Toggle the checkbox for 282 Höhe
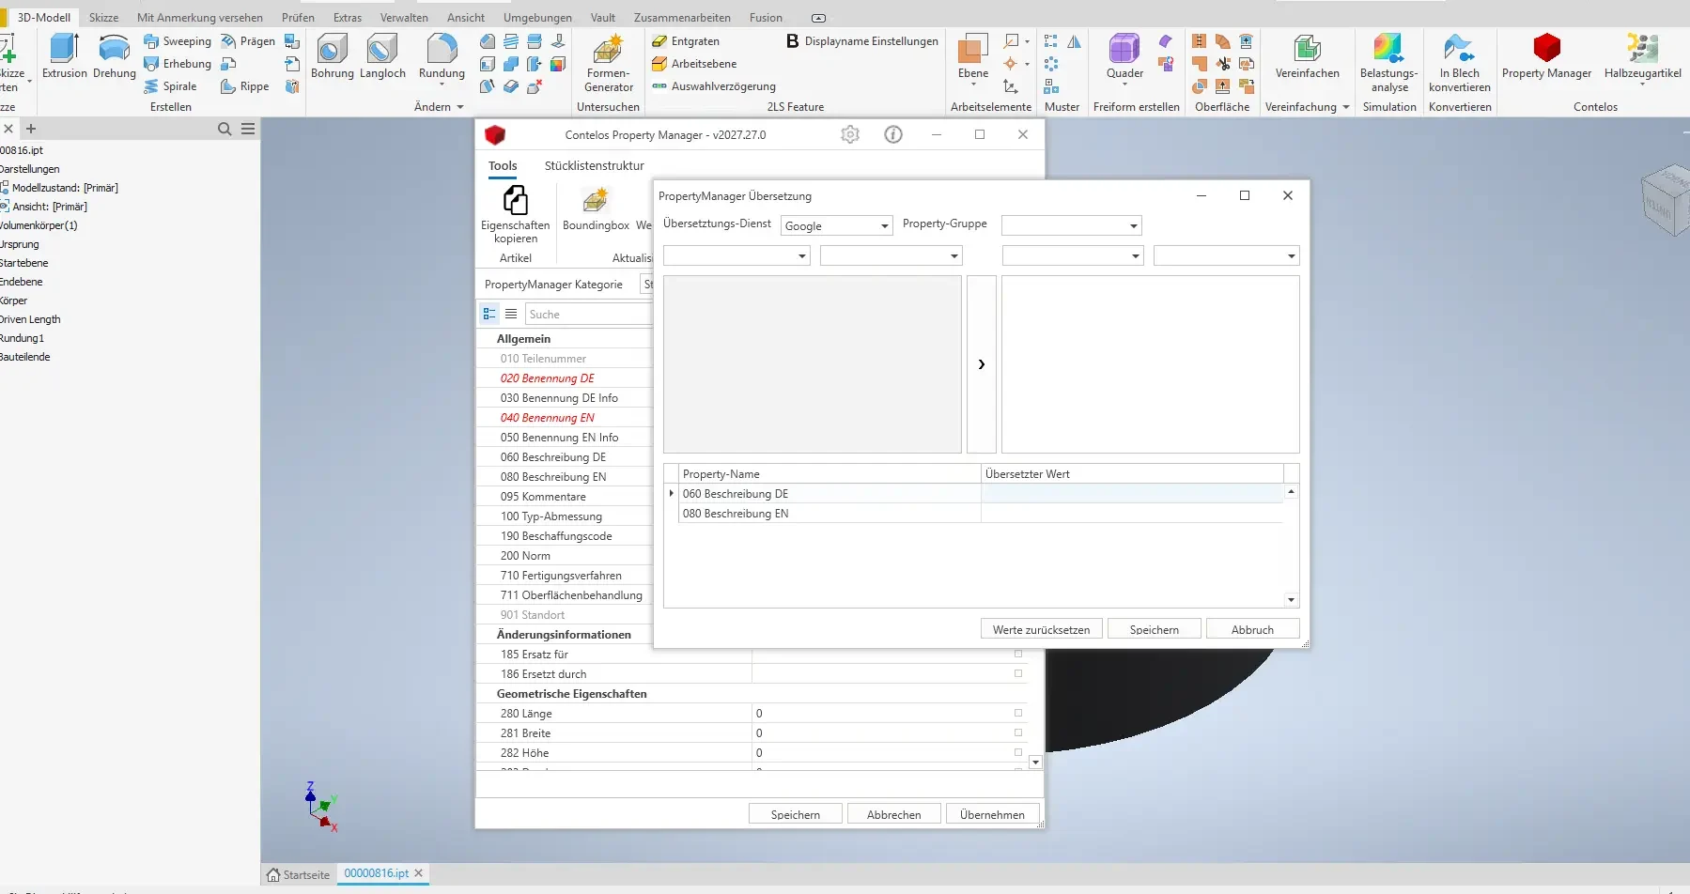This screenshot has height=894, width=1690. [x=1017, y=752]
